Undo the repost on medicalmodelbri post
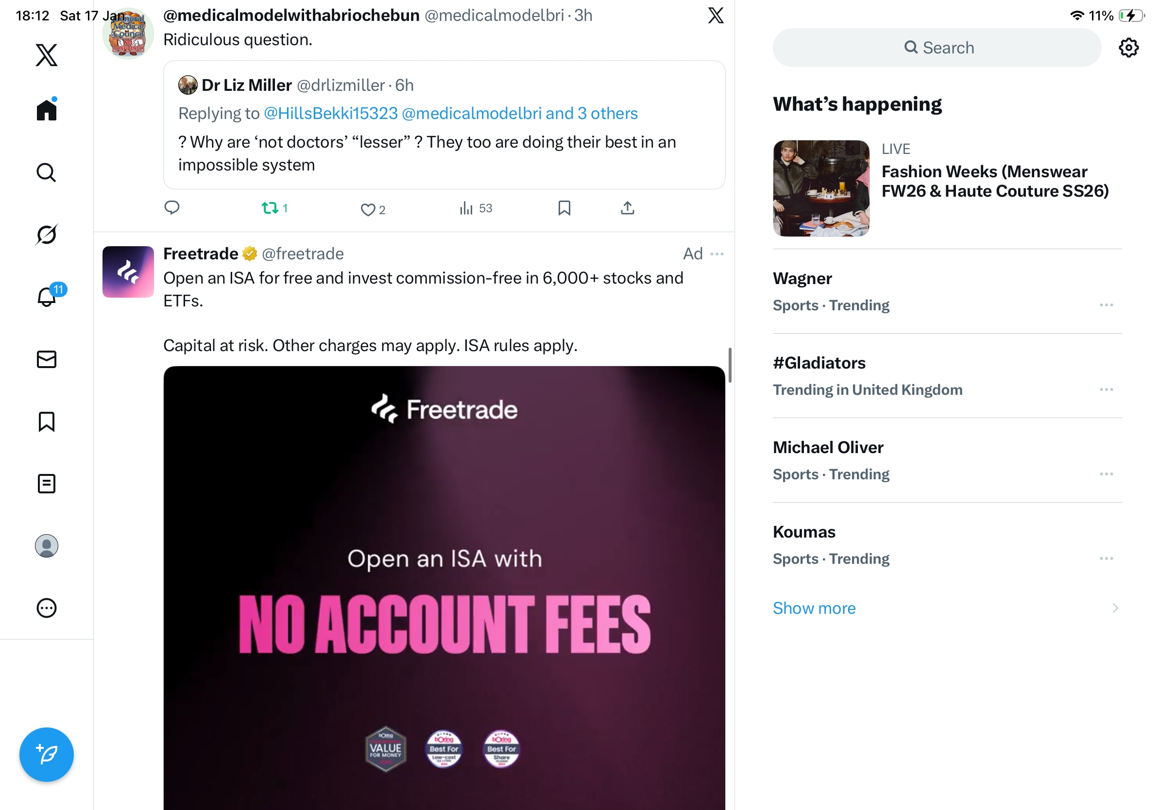 tap(270, 208)
